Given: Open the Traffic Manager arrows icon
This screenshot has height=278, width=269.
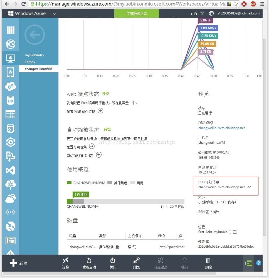Looking at the screenshot, I should tap(11, 227).
